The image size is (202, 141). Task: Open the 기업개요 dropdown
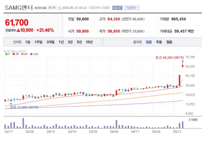pos(131,8)
